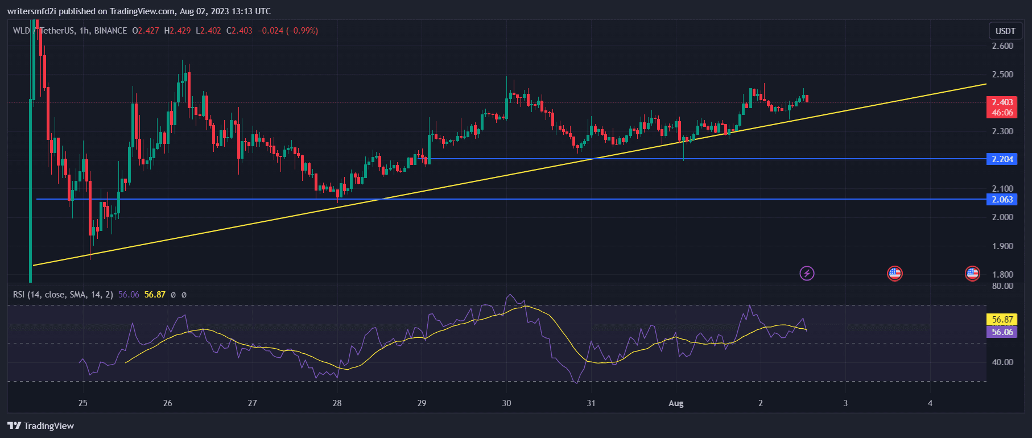Viewport: 1032px width, 438px height.
Task: Click the red 2.403 current price label
Action: [1002, 102]
